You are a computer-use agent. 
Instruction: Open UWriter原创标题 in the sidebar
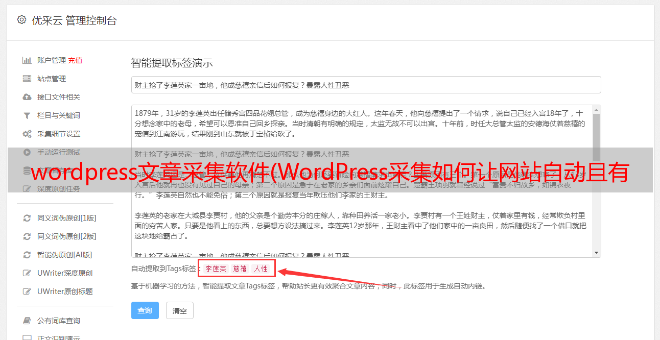tap(65, 292)
